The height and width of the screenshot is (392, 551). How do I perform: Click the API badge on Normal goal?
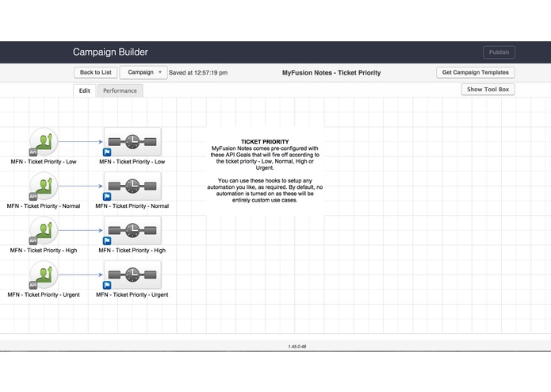click(33, 197)
